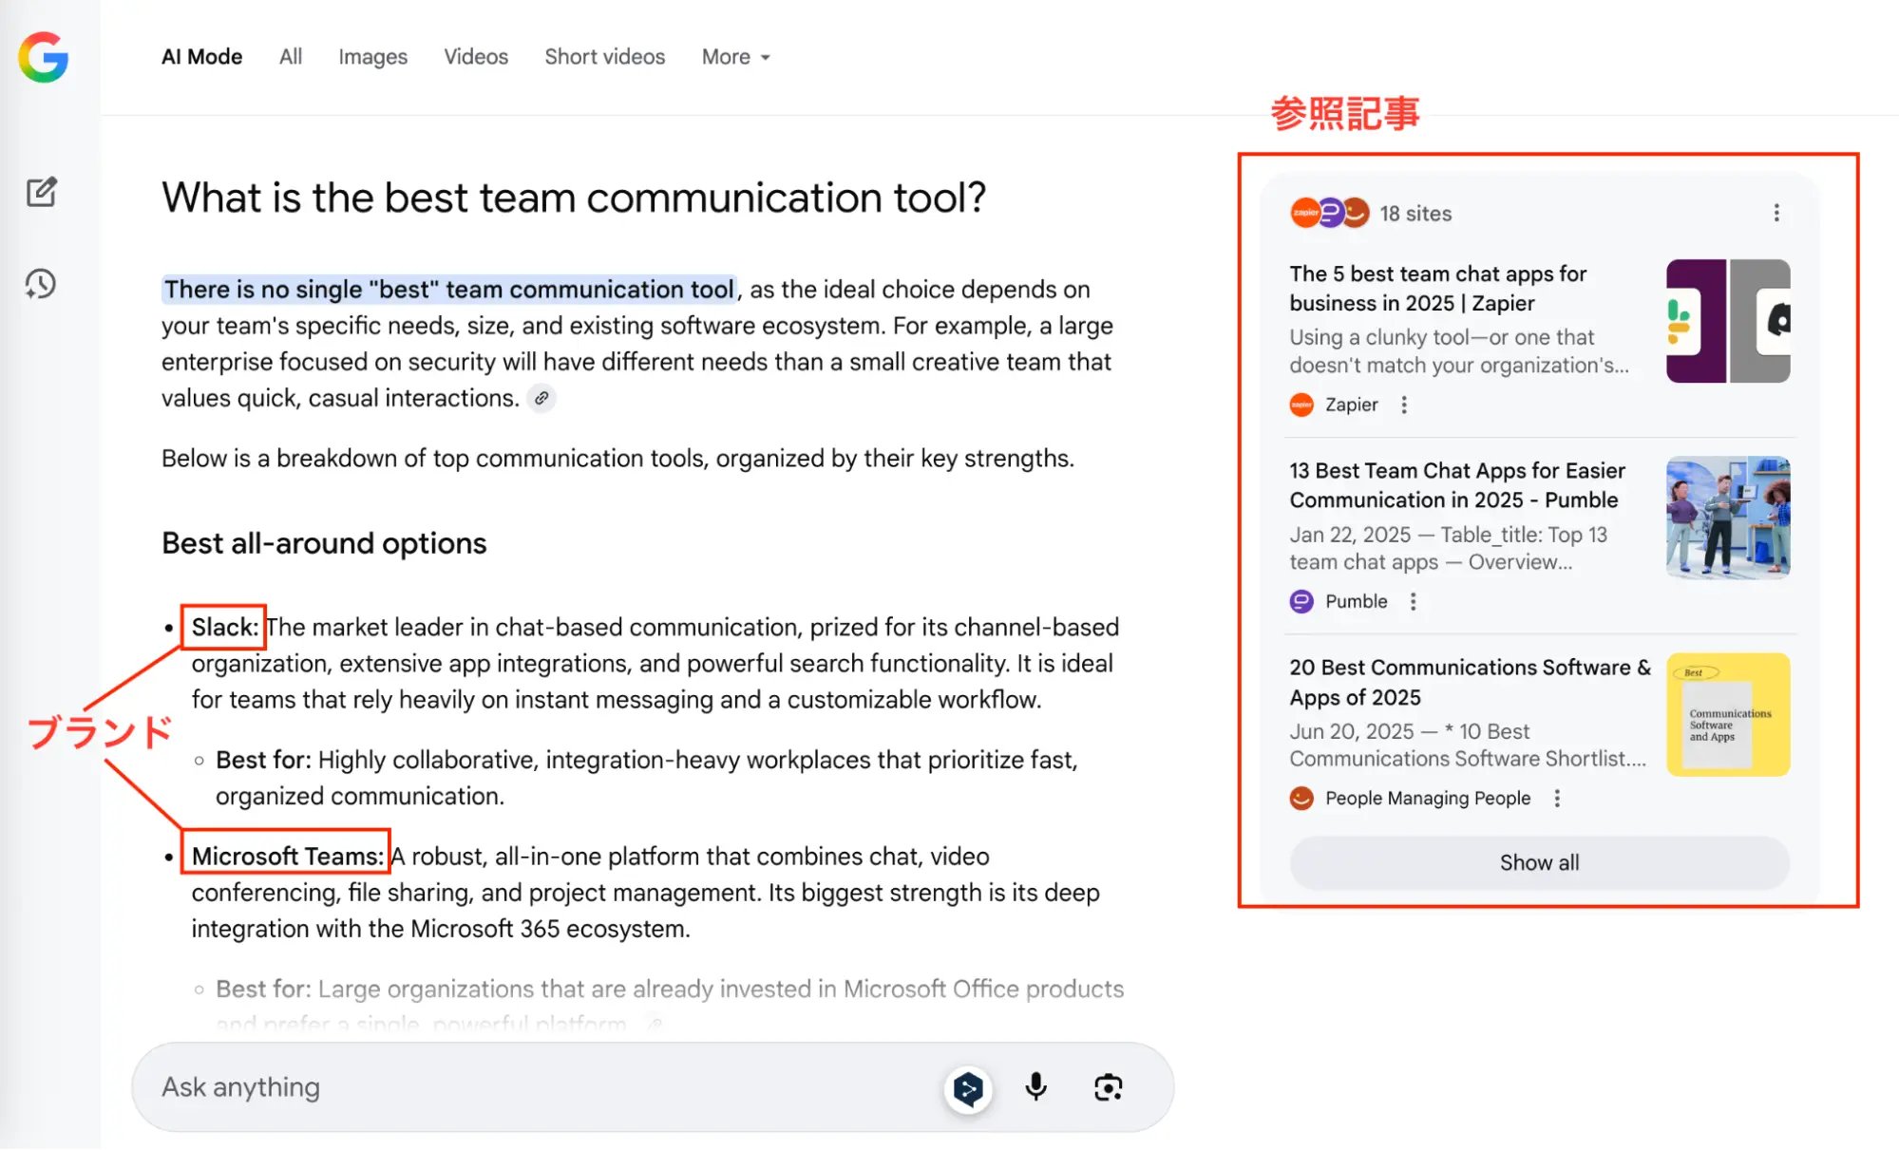Image resolution: width=1899 pixels, height=1150 pixels.
Task: Open the Videos tab
Action: click(476, 57)
